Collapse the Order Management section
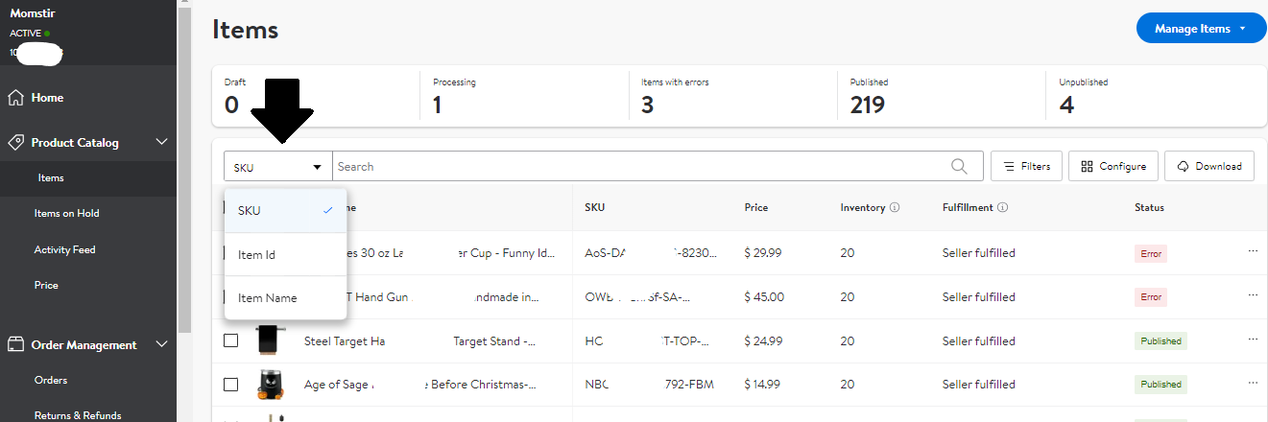 coord(161,344)
